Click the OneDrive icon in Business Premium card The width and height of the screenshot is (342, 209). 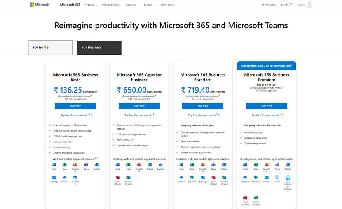click(245, 178)
